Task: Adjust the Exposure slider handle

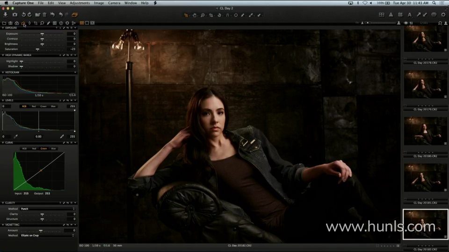Action: [42, 34]
